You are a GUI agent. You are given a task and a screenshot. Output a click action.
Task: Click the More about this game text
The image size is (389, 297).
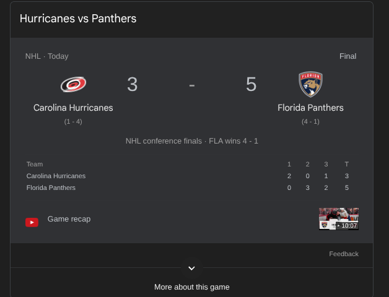[x=192, y=287]
